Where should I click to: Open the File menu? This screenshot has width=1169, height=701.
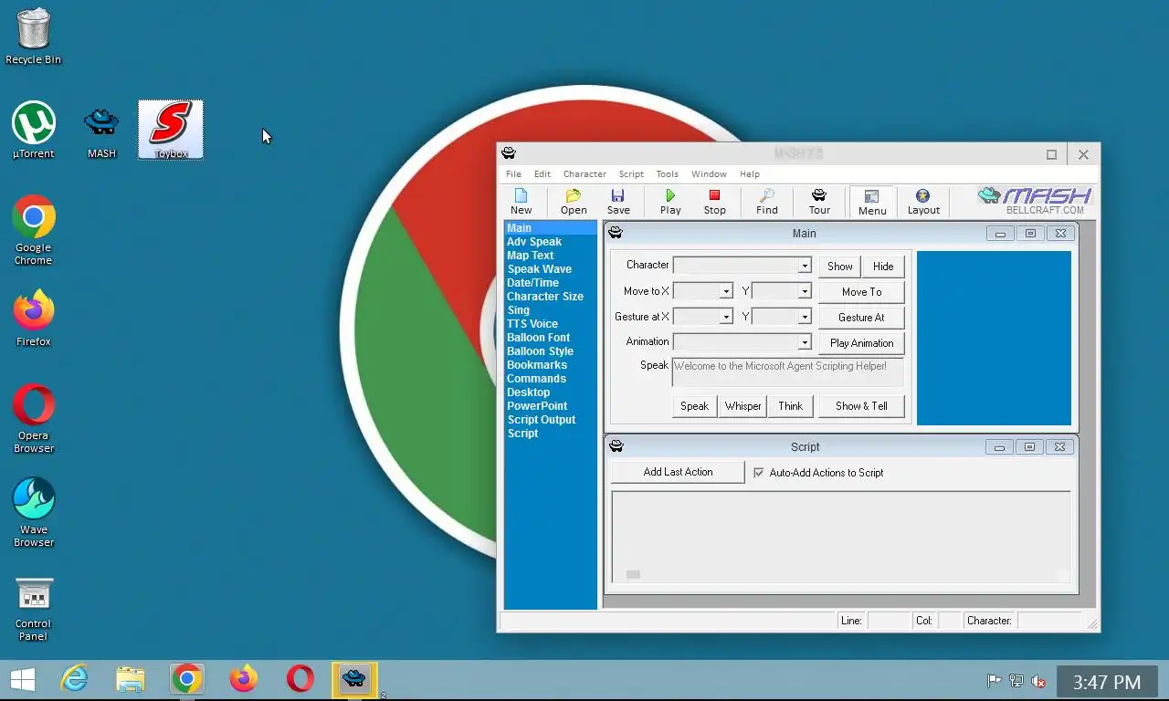click(x=513, y=173)
